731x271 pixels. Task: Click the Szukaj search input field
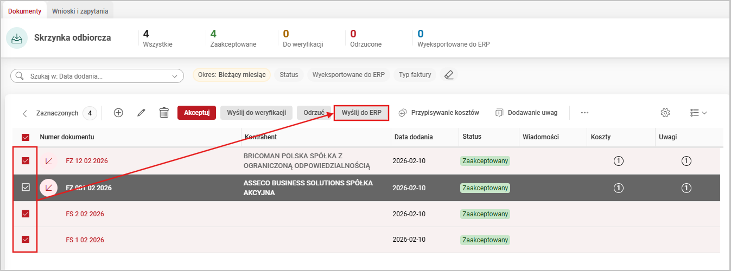click(x=95, y=76)
